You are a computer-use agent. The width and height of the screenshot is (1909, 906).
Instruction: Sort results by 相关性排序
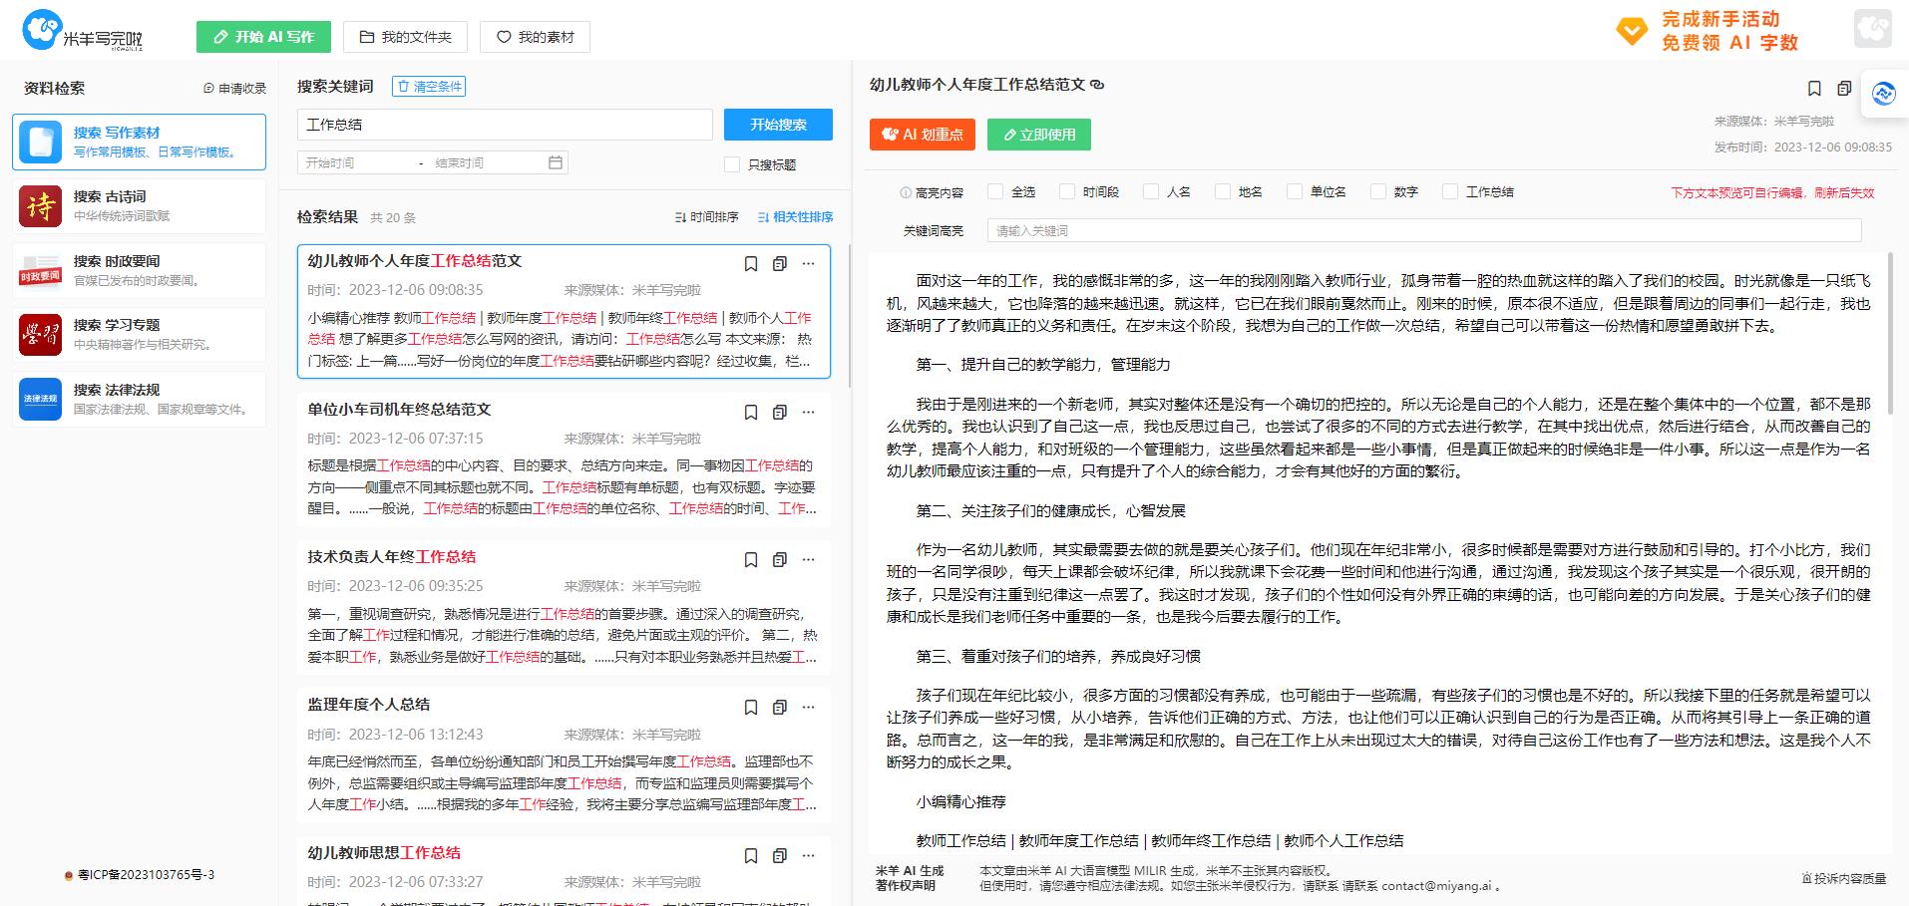pyautogui.click(x=795, y=217)
